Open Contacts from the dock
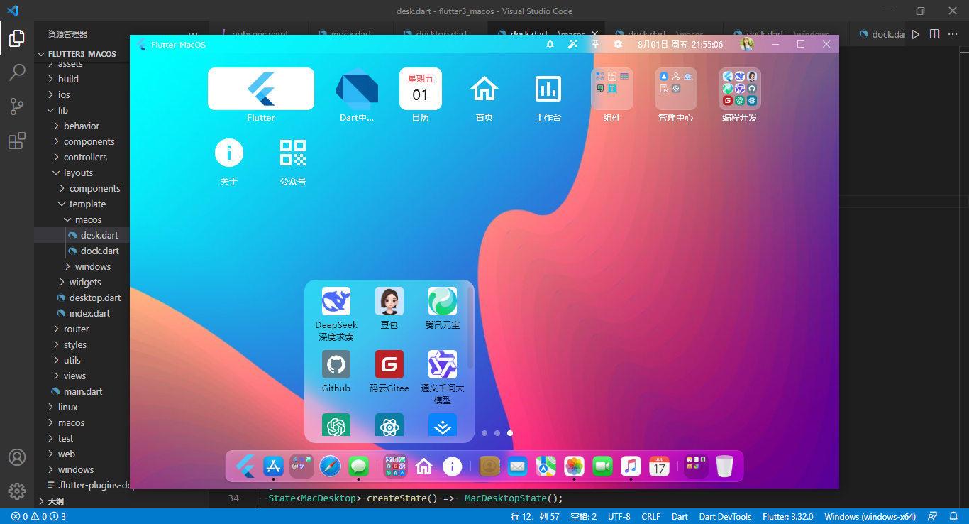This screenshot has height=524, width=969. coord(490,466)
